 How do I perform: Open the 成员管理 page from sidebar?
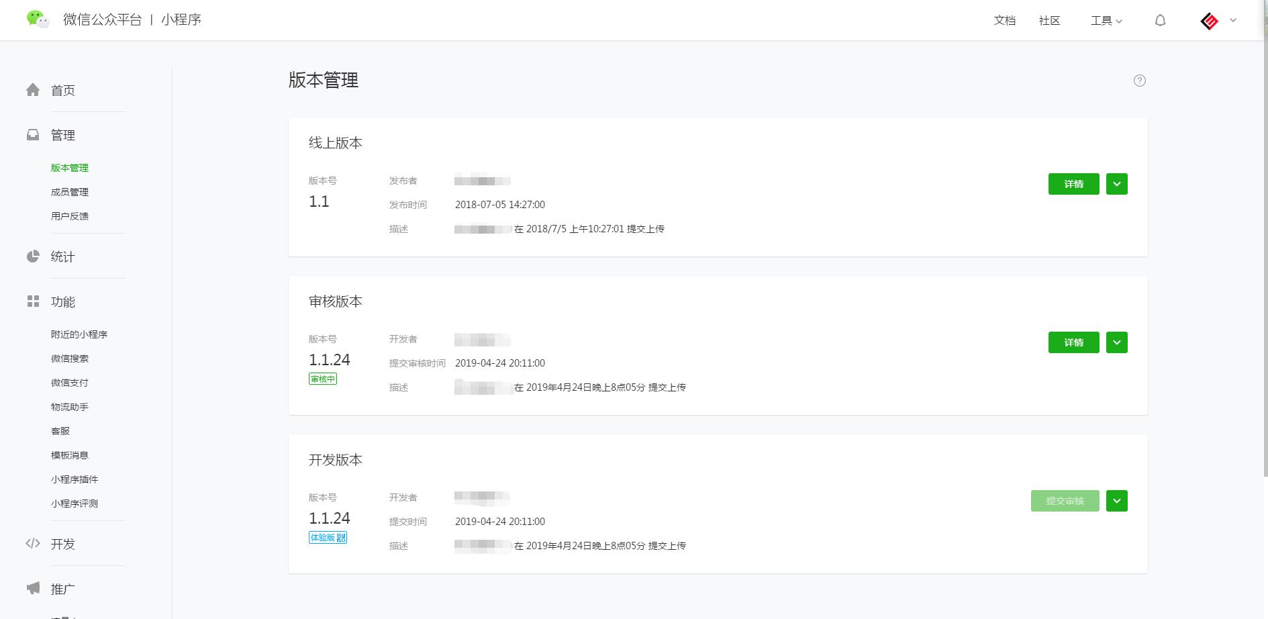[x=69, y=191]
